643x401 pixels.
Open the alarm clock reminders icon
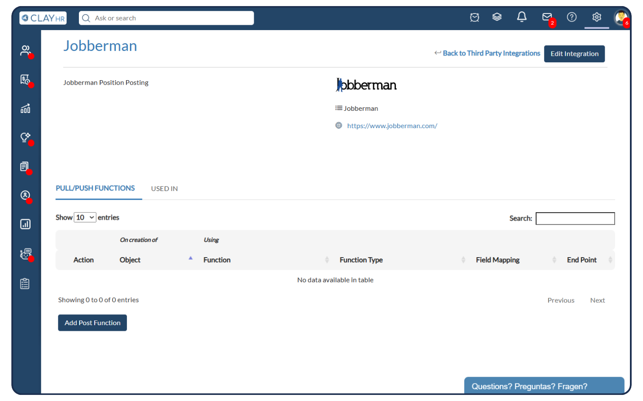[475, 17]
